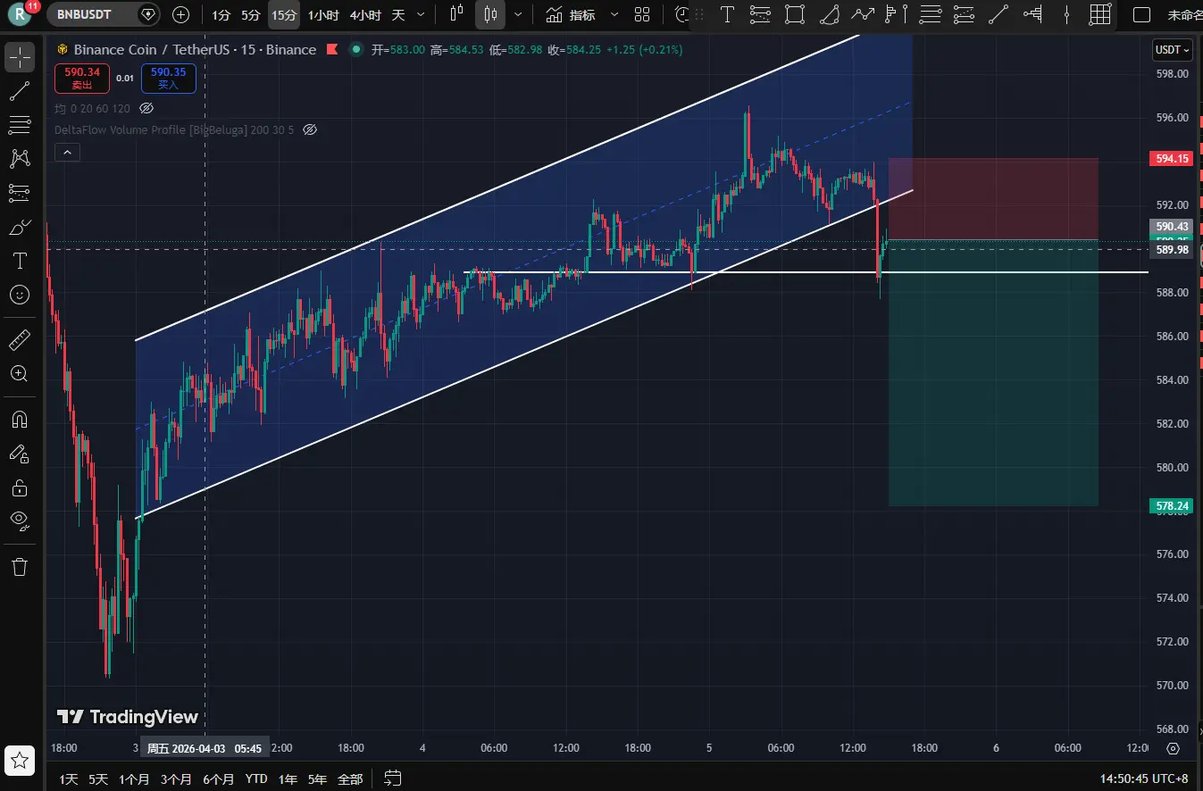Select the crosshair cursor tool
Viewport: 1203px width, 791px height.
(x=20, y=57)
